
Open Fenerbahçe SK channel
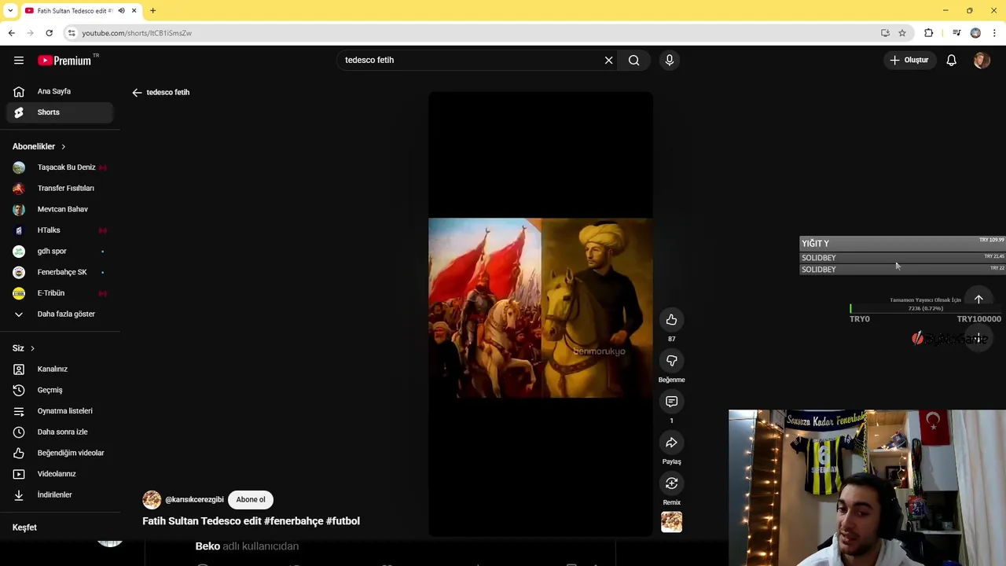pyautogui.click(x=60, y=272)
